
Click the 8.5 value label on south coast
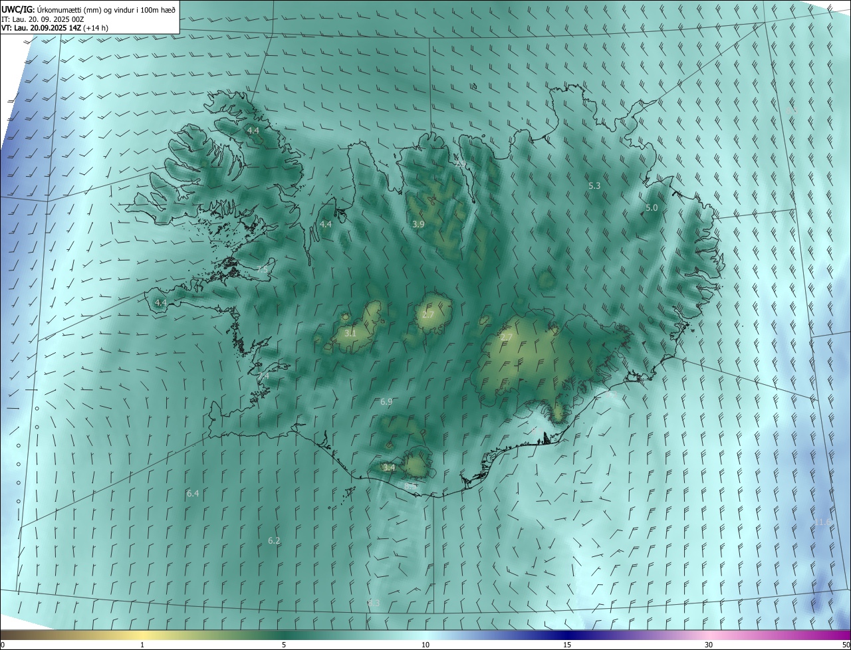(x=410, y=487)
